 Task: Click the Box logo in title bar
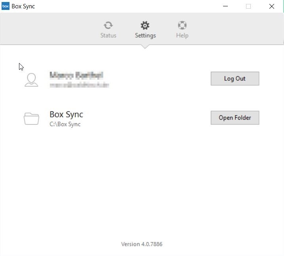tap(6, 6)
